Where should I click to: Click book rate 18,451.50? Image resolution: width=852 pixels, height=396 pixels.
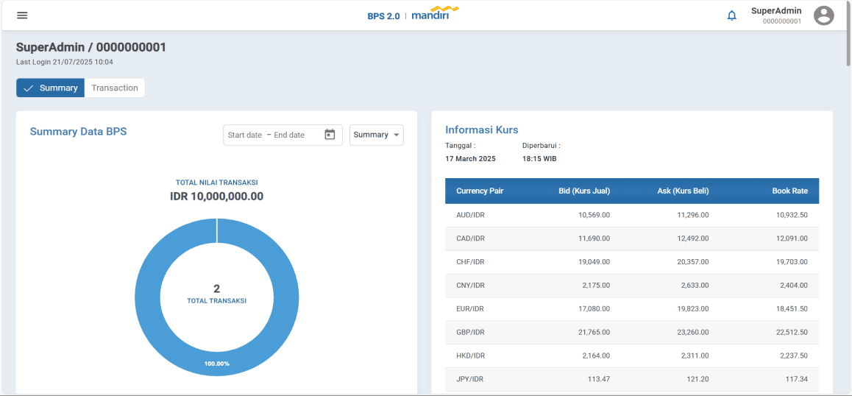click(792, 308)
